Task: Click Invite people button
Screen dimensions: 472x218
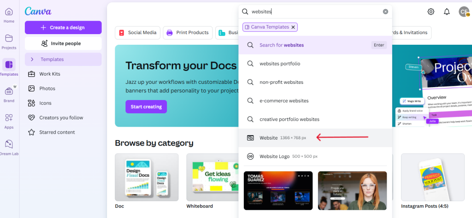Action: click(x=63, y=43)
